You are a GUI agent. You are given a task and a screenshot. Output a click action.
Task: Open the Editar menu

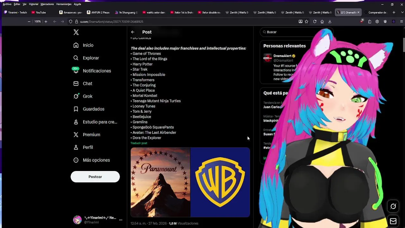tap(17, 4)
